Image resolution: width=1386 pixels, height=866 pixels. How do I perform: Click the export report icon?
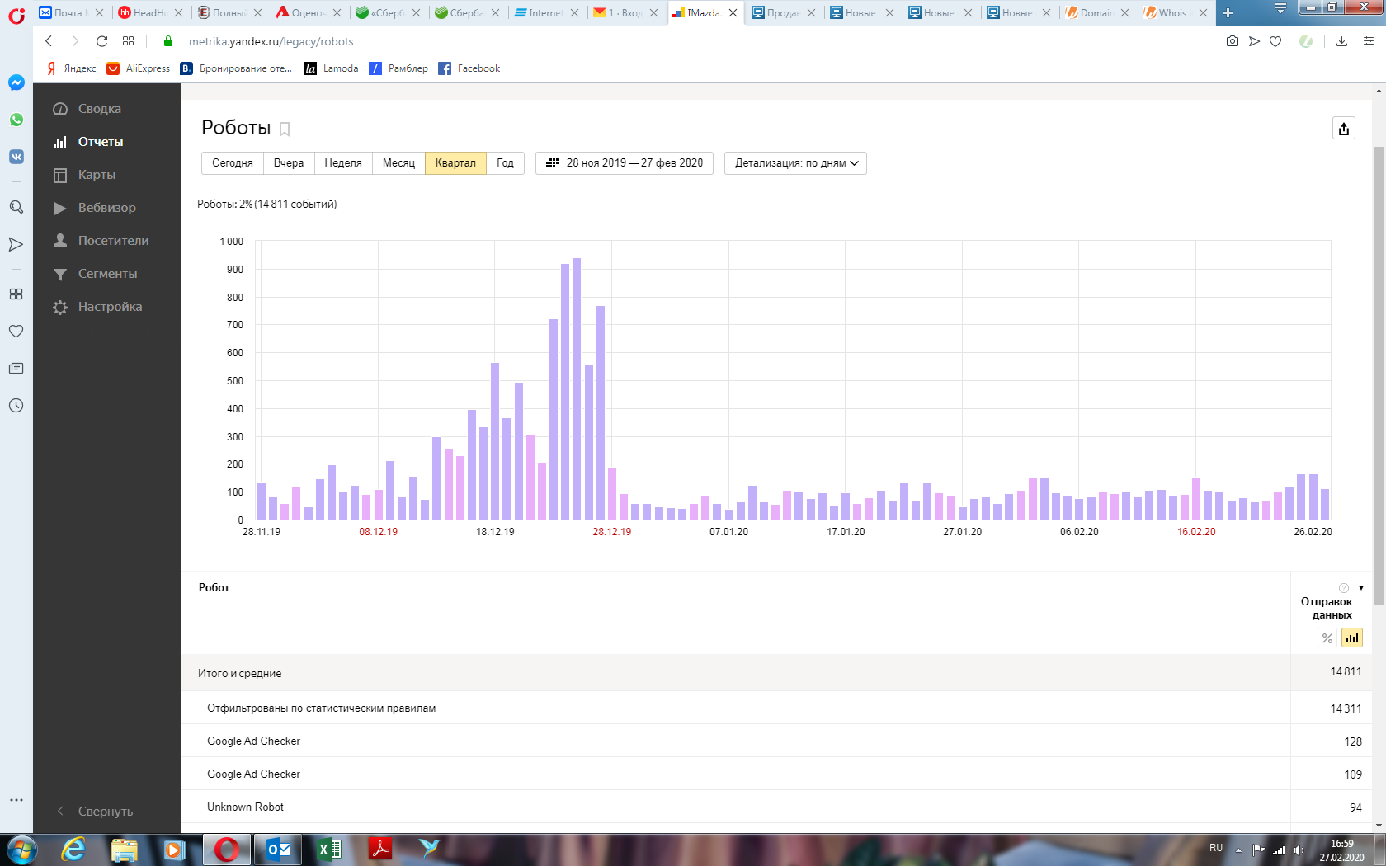(1343, 129)
